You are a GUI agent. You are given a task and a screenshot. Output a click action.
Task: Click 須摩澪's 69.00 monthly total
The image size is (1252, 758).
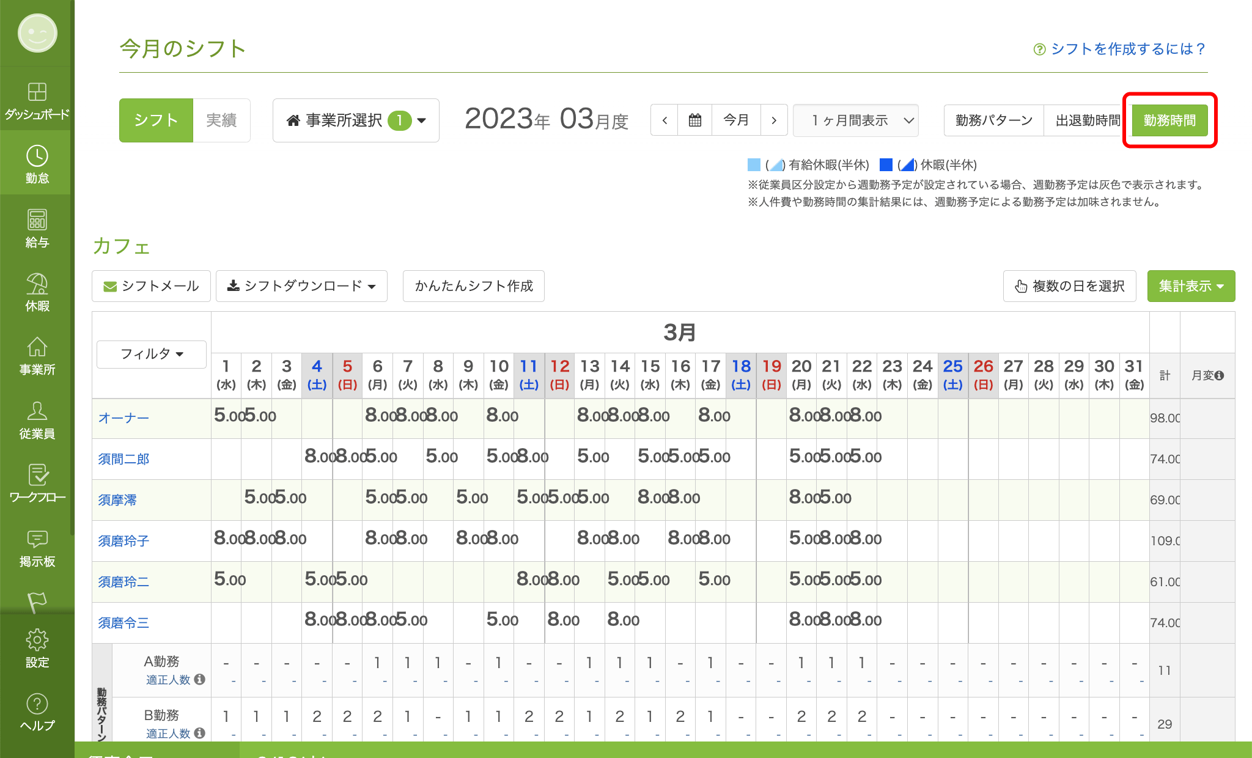[x=1165, y=500]
